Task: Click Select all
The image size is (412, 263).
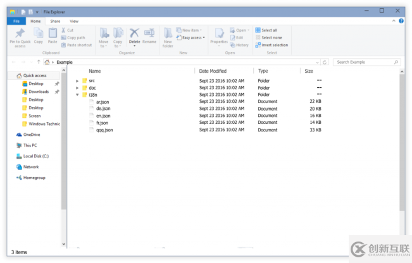Action: (x=266, y=30)
